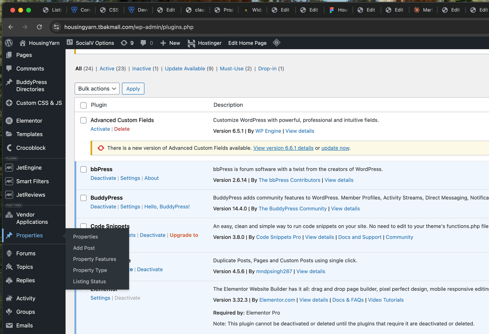Click the Hostinger icon in admin bar
Screen dimensions: 489x334
coord(191,43)
